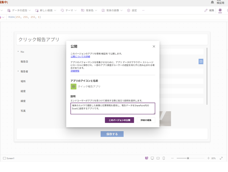Viewport: 228px width, 172px height.
Task: Click このバージョンの公開 button
Action: (x=119, y=120)
